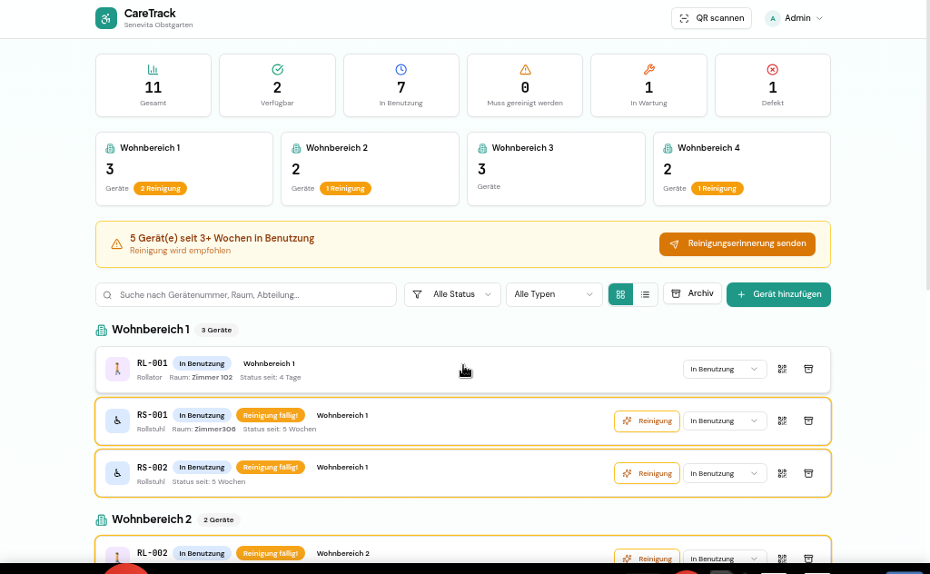Click the Raum: Zimmer 102 text
Screen dimensions: 930x574
201,377
